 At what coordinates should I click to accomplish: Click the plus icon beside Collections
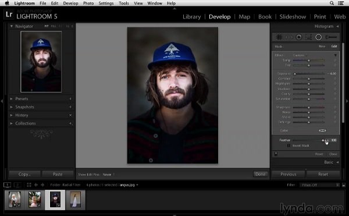[x=70, y=123]
